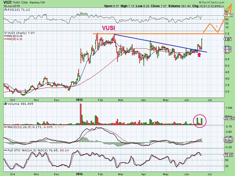Click the pink circle around the volume bars
This screenshot has height=176, width=235.
click(x=200, y=121)
